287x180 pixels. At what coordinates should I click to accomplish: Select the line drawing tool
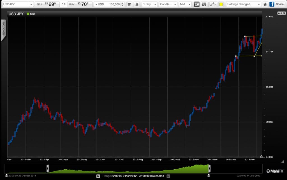213,4
